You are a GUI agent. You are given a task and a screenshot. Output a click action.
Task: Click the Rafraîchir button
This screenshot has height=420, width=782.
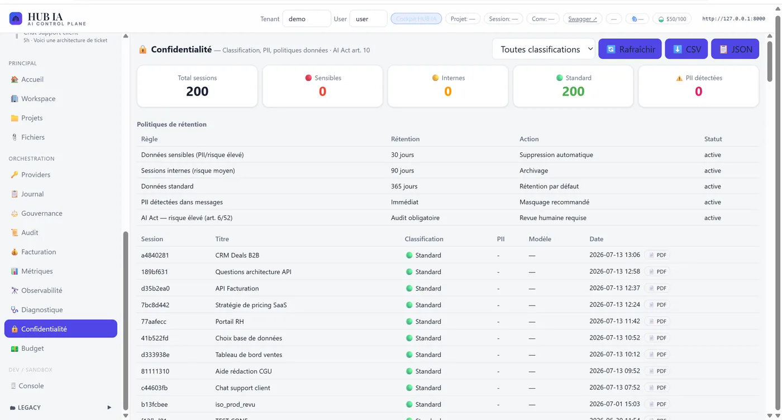[631, 49]
